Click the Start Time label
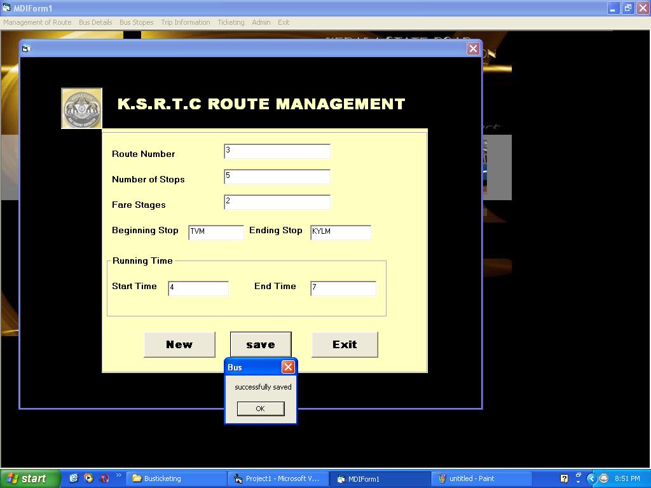651x488 pixels. (134, 286)
